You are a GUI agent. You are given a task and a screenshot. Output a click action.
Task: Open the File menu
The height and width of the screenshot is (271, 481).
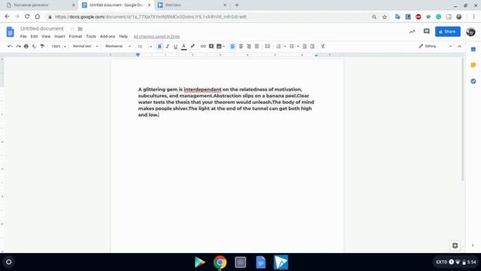click(23, 36)
